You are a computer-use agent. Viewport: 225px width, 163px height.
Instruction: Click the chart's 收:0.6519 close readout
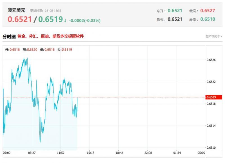[x=65, y=50]
